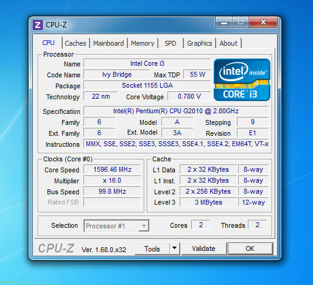
Task: Click the L1 Inst. size 2 x 32 KBytes
Action: pyautogui.click(x=208, y=180)
